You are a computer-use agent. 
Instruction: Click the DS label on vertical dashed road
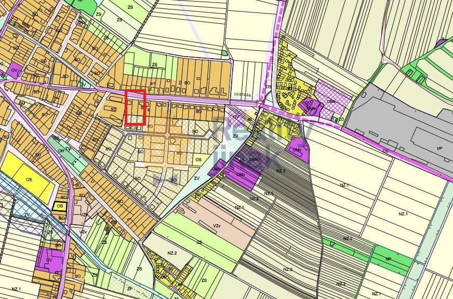[x=269, y=87]
